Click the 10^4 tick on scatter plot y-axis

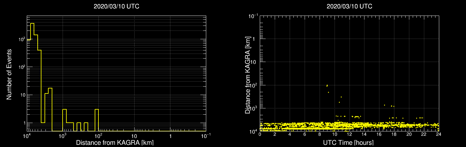click(254, 131)
